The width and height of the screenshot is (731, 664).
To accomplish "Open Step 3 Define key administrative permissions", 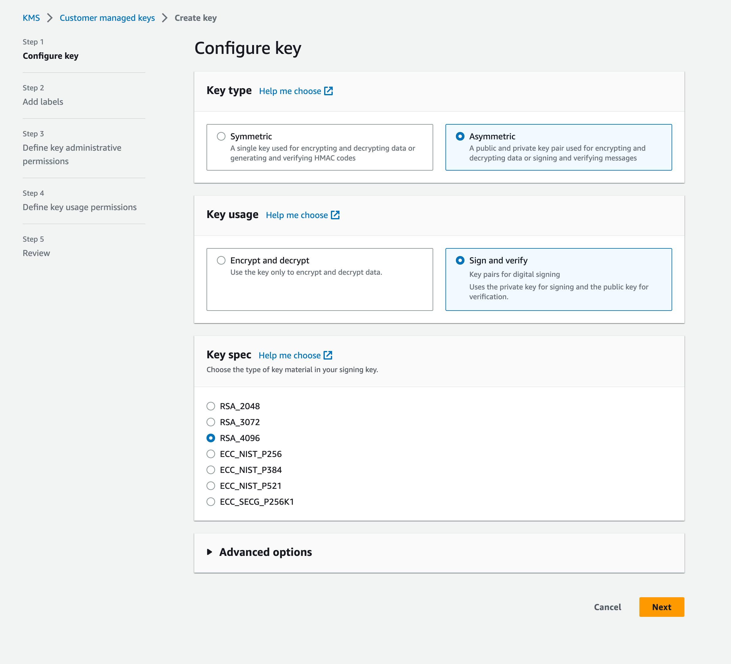I will 72,154.
